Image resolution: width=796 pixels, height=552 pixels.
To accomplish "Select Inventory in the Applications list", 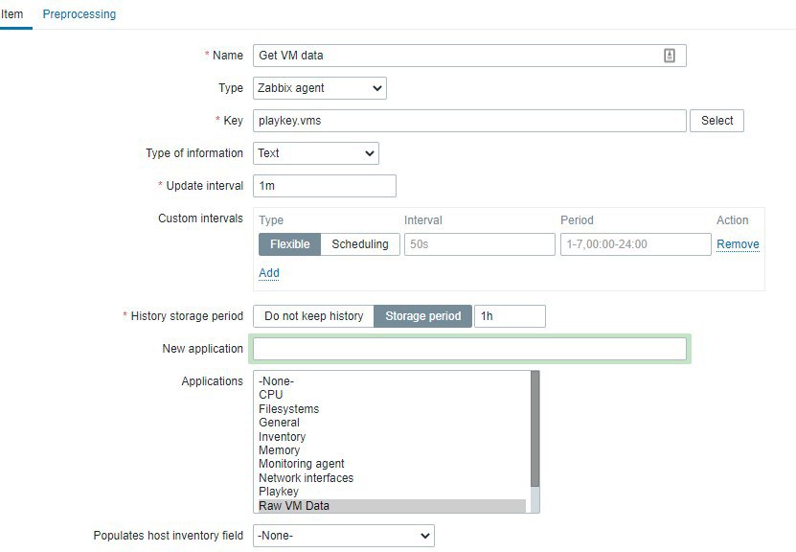I will click(392, 437).
